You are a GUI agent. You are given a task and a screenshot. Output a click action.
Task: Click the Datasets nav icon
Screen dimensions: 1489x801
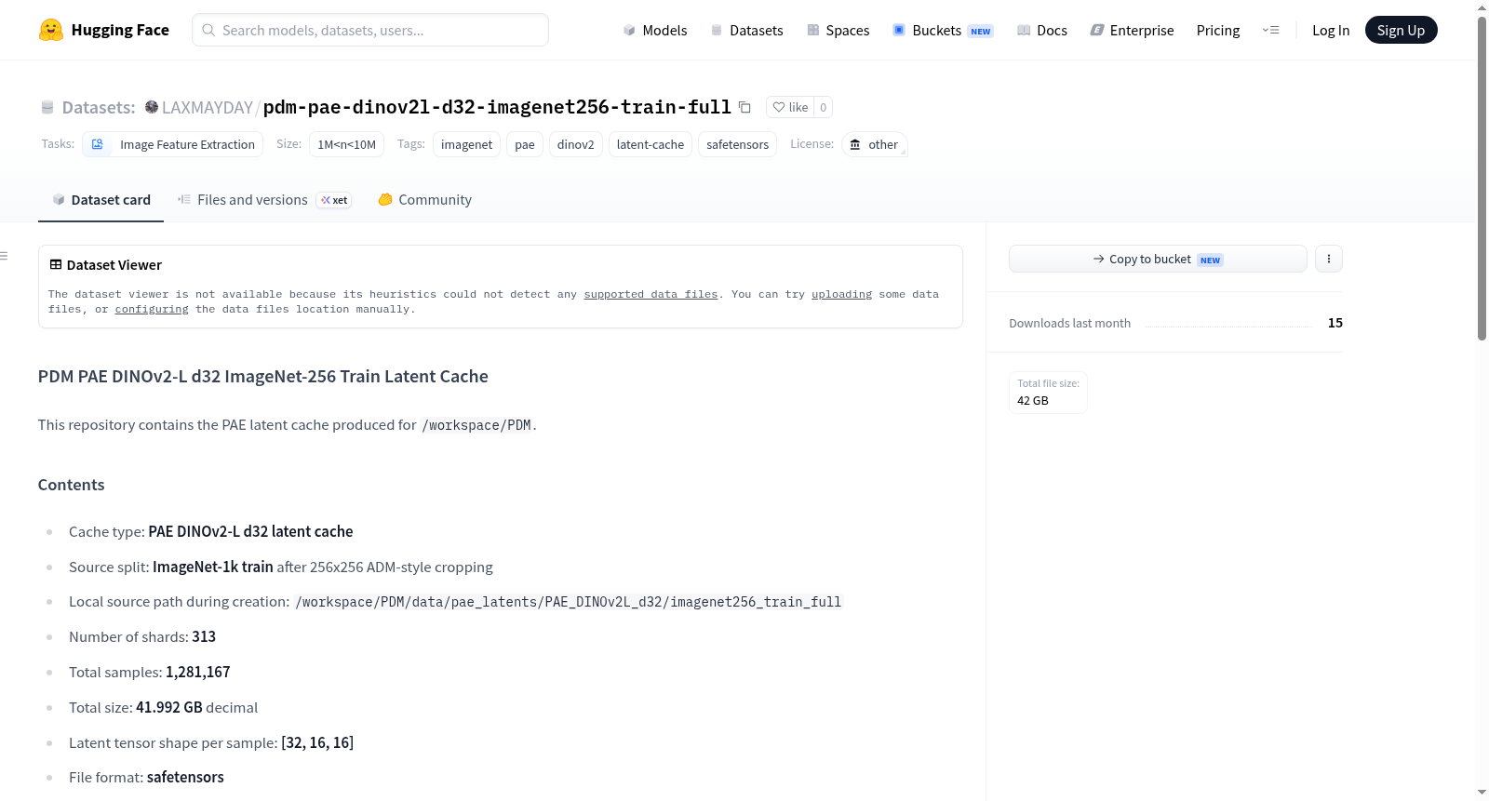coord(717,30)
